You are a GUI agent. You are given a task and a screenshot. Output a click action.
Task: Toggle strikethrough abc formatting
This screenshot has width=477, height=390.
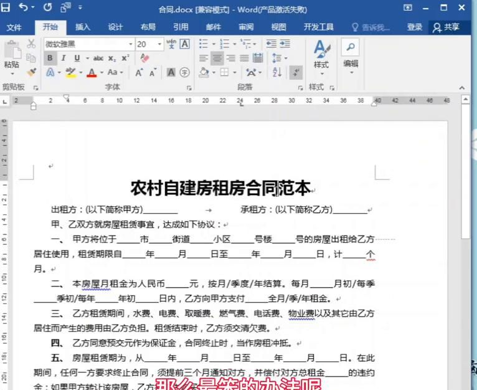98,58
